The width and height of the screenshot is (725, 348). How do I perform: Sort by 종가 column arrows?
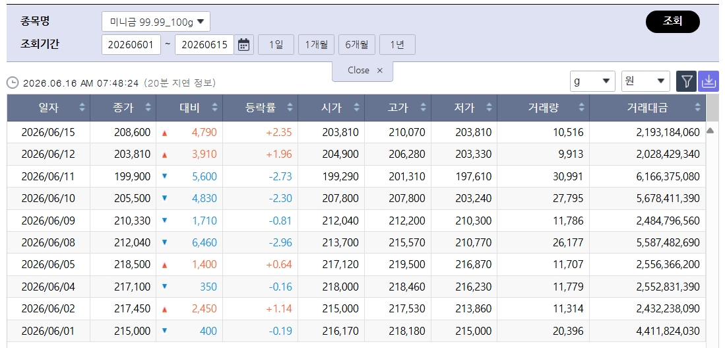[148, 108]
